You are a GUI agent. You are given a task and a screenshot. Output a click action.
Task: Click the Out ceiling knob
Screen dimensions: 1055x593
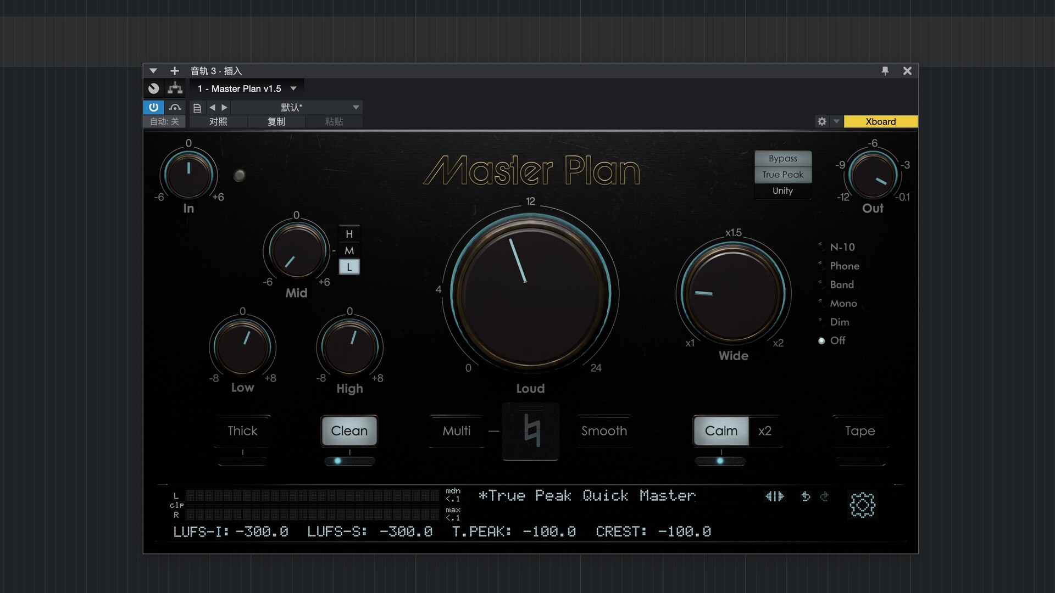tap(873, 175)
